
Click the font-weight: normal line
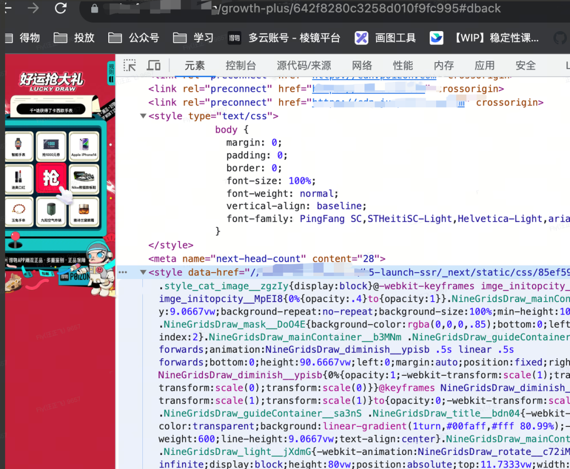(x=282, y=194)
